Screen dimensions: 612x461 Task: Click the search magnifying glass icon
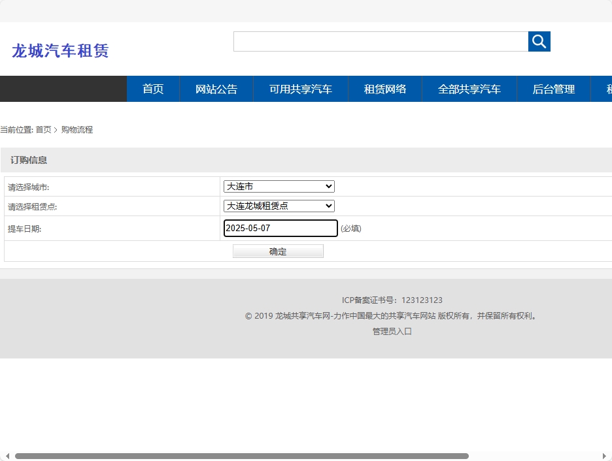tap(539, 41)
